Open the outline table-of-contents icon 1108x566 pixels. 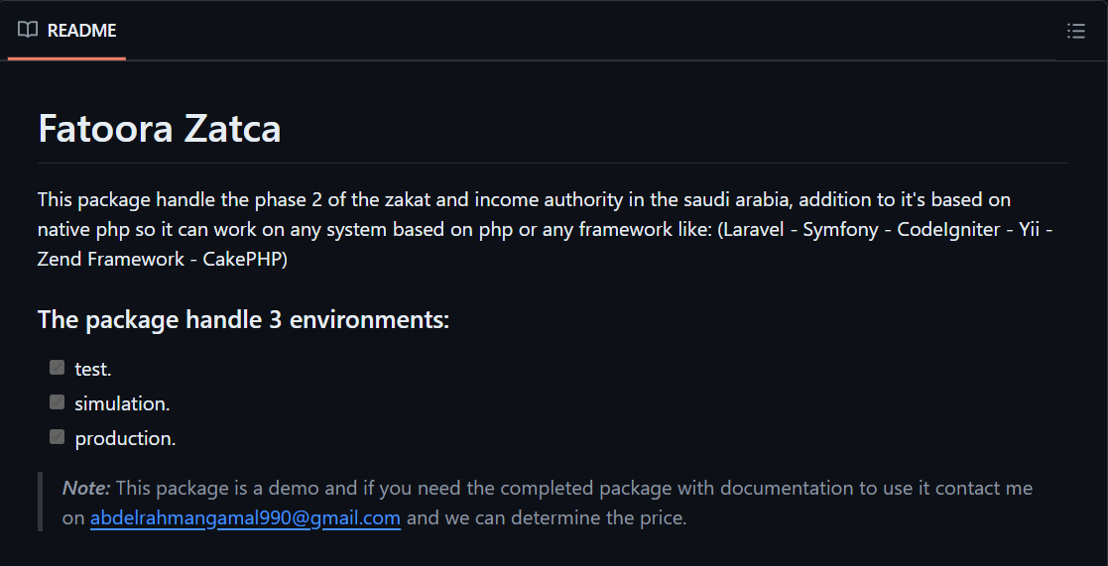point(1075,31)
